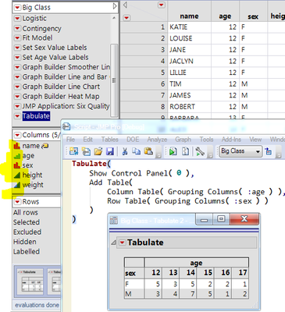The image size is (285, 312).
Task: Open the File menu in Script window
Action: [70, 140]
